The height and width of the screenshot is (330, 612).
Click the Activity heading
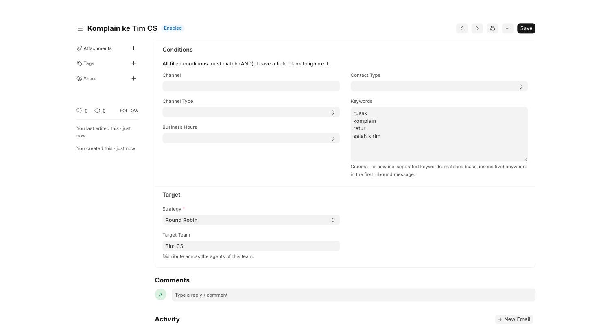167,319
